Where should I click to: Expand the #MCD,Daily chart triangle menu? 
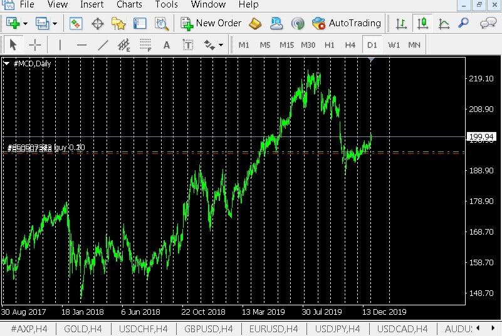coord(6,63)
